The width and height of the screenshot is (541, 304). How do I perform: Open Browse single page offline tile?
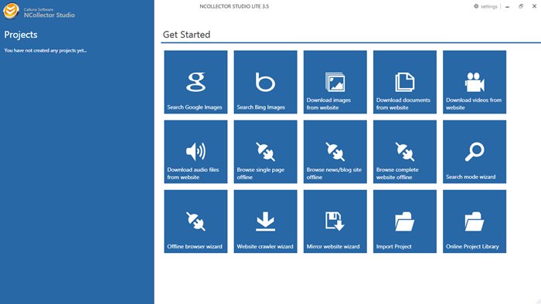coord(265,151)
